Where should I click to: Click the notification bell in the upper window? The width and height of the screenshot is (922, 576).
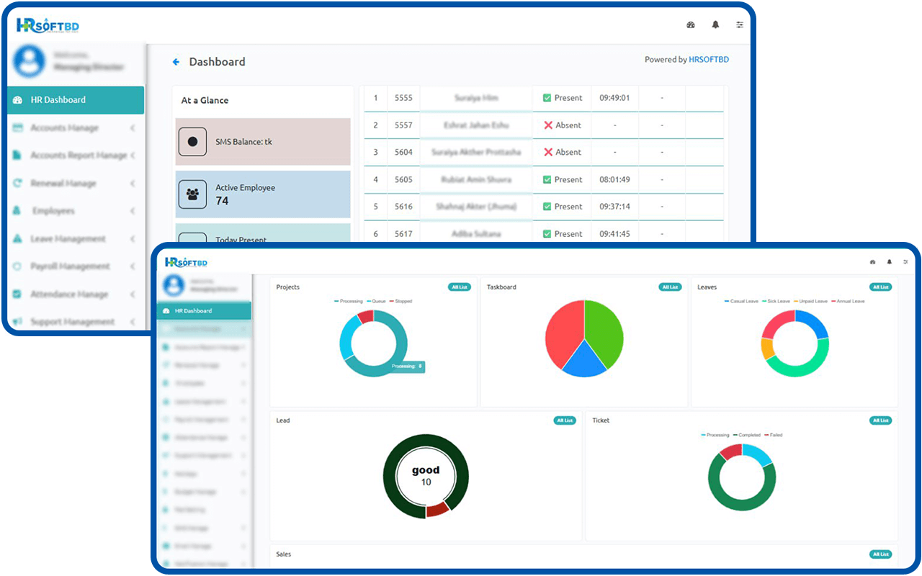click(715, 24)
